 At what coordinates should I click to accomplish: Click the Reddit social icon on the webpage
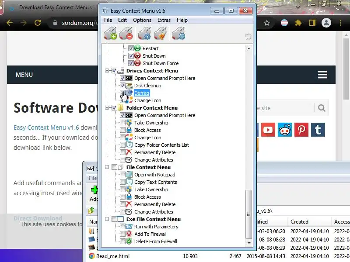[x=285, y=130]
